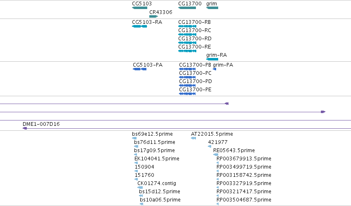
Task: Select the 421977 feature glyph
Action: 210,146
